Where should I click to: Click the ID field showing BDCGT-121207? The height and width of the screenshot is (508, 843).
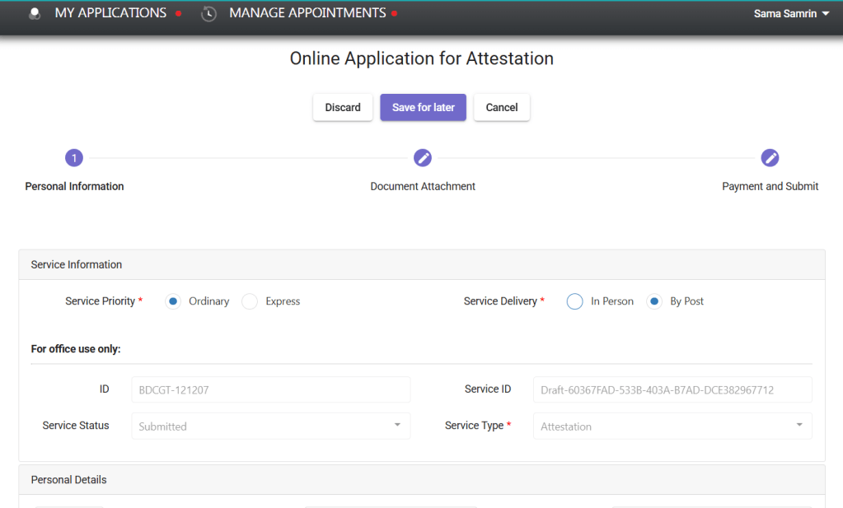[270, 390]
